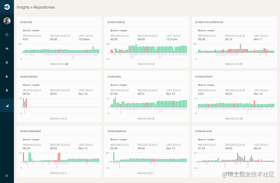Screen dimensions: 280x183
Task: Click "BRANCHES 80" under circleci/pi
Action: click(x=59, y=64)
